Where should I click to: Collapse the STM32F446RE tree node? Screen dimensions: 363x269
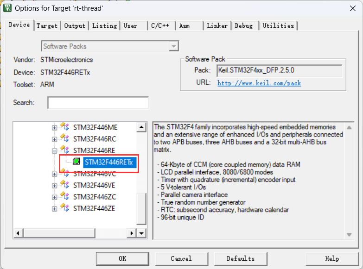point(54,151)
